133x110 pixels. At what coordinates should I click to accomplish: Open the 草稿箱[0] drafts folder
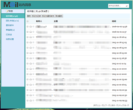click(10, 30)
